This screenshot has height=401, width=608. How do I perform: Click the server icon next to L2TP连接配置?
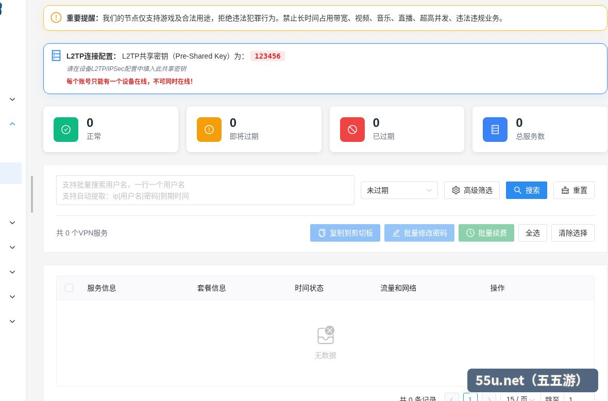[x=56, y=56]
